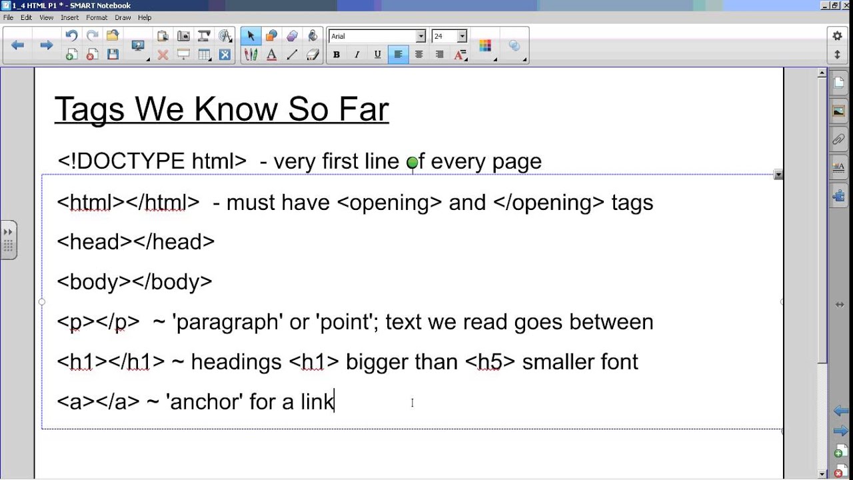The image size is (853, 480).
Task: Select the Eraser tool
Action: [x=313, y=55]
